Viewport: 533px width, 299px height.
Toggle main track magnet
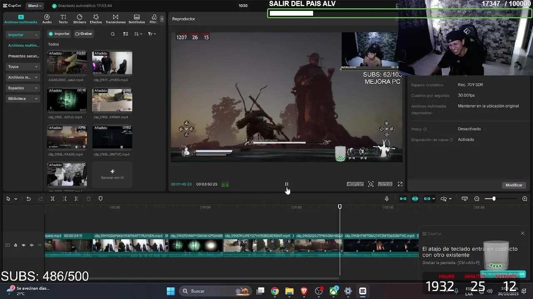[403, 199]
